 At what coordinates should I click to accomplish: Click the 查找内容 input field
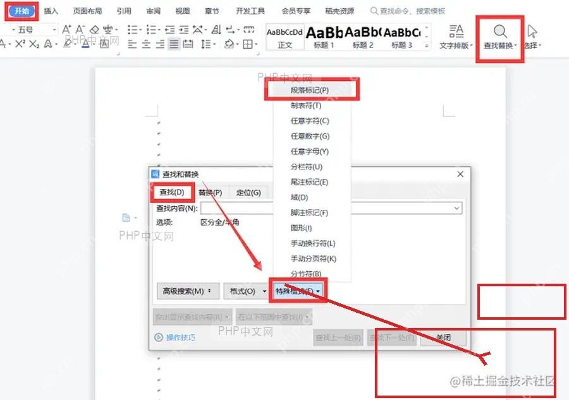click(x=331, y=208)
